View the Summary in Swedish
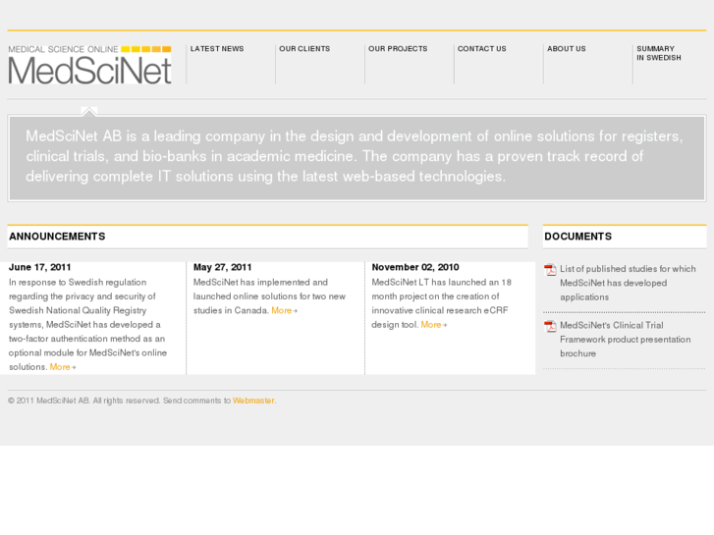This screenshot has height=535, width=714. [659, 53]
